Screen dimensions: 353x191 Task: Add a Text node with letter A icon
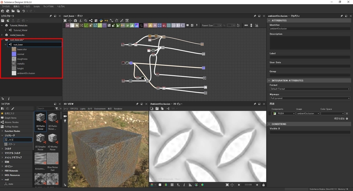[155, 25]
